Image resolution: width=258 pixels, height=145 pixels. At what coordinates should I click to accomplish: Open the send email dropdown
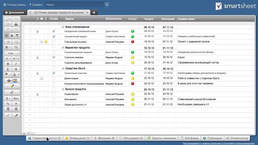tap(8, 24)
